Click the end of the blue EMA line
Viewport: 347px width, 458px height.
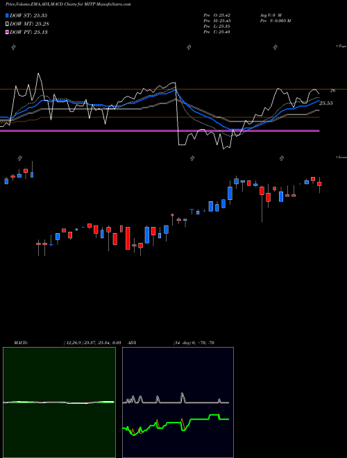click(x=319, y=100)
